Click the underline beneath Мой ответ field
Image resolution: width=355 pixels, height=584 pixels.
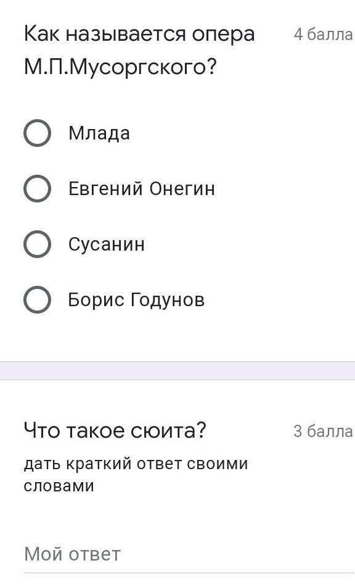pyautogui.click(x=189, y=572)
